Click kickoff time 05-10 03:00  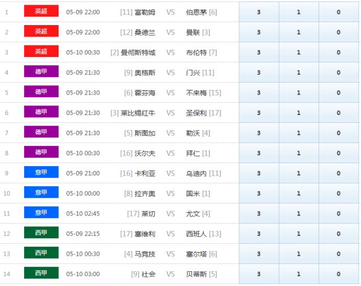click(83, 274)
